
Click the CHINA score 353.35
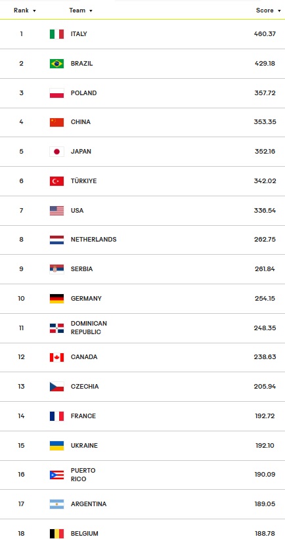265,121
